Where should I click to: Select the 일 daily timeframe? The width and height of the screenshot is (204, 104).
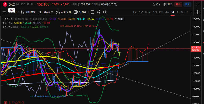coord(173,12)
